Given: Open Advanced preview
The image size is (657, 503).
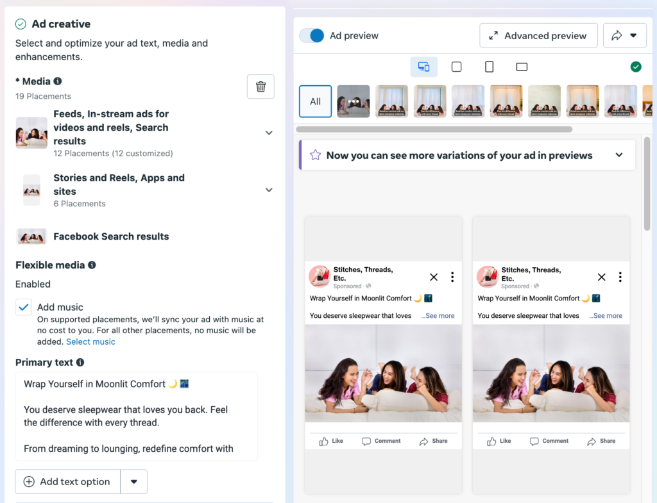Looking at the screenshot, I should coord(538,36).
